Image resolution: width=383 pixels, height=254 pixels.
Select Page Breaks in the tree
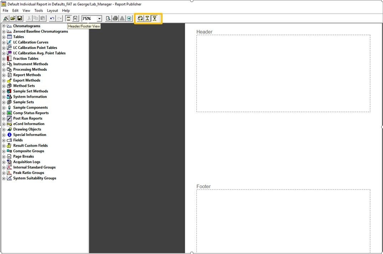24,157
